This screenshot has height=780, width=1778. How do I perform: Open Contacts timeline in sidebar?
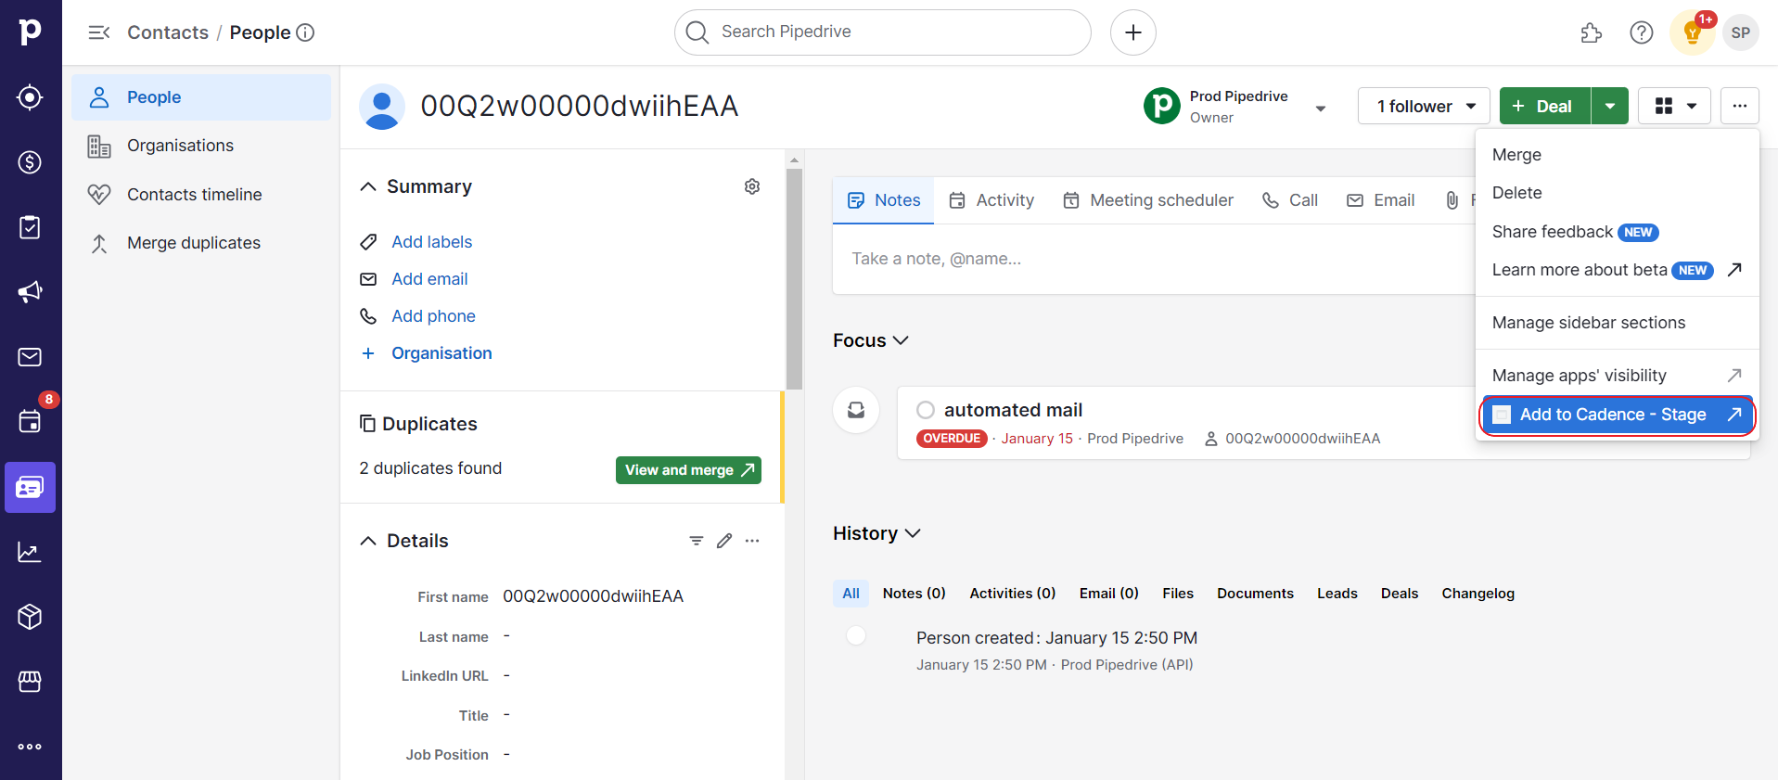(x=201, y=195)
